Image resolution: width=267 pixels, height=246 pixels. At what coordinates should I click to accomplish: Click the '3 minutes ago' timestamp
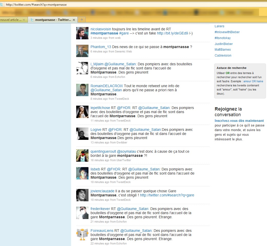pos(99,38)
